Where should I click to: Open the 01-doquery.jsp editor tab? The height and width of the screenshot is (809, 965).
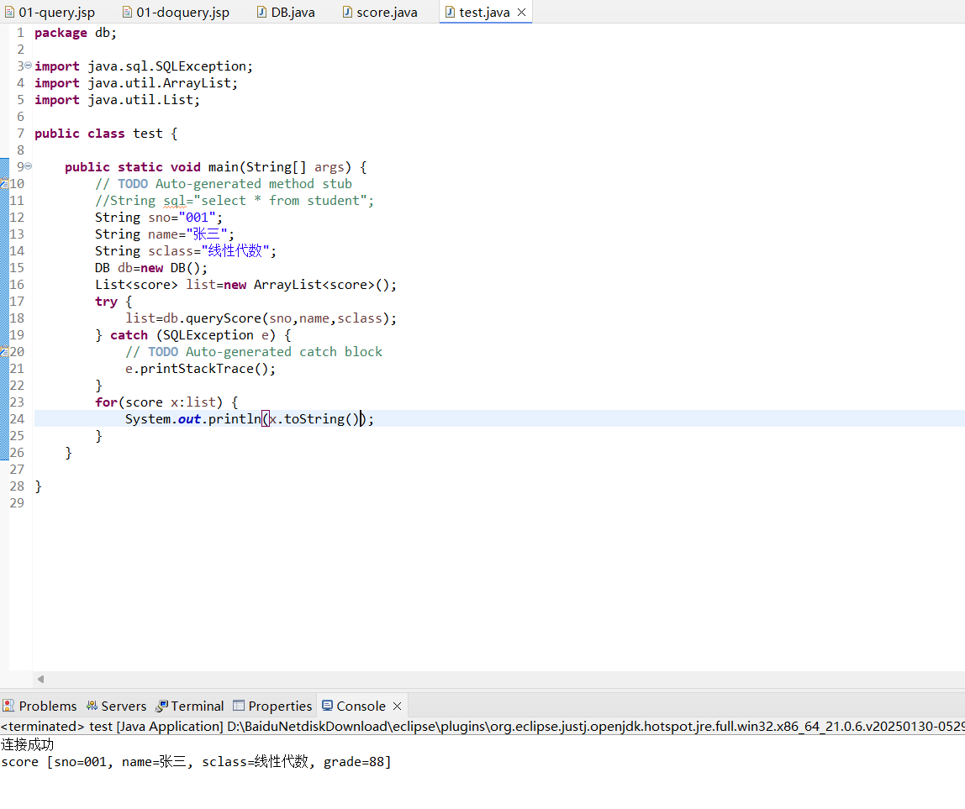click(176, 13)
